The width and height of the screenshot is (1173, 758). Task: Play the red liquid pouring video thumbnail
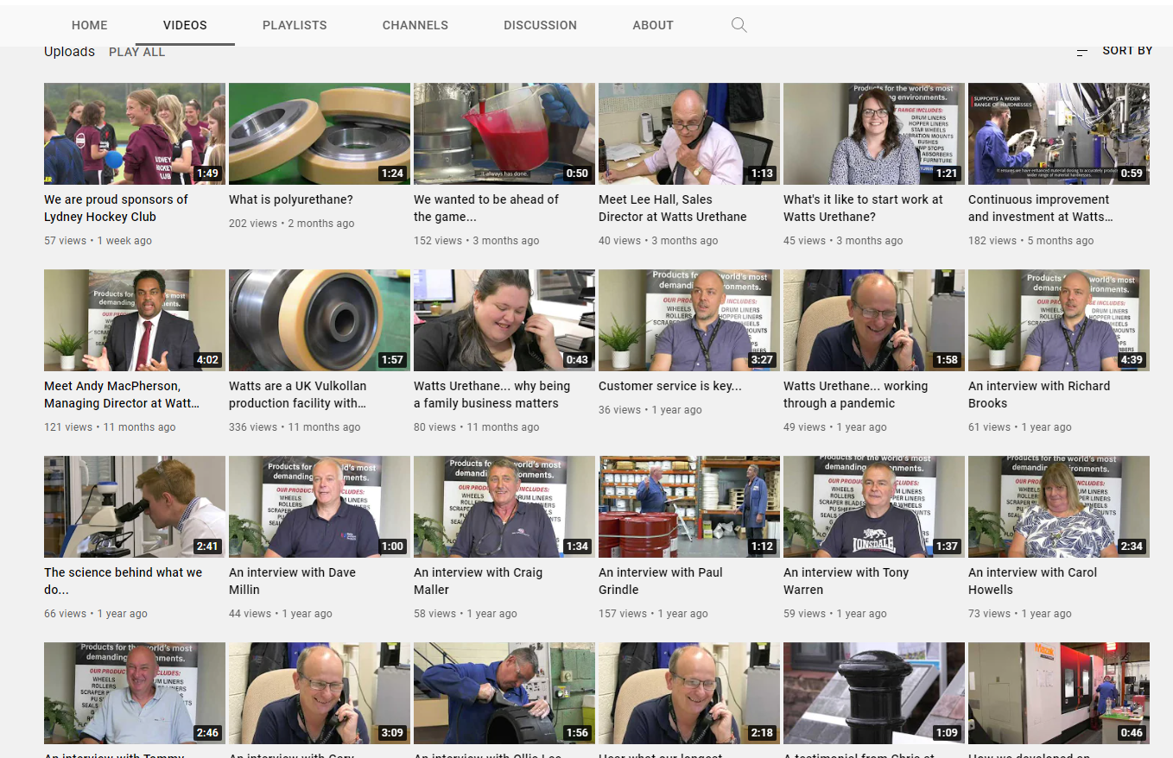click(504, 134)
